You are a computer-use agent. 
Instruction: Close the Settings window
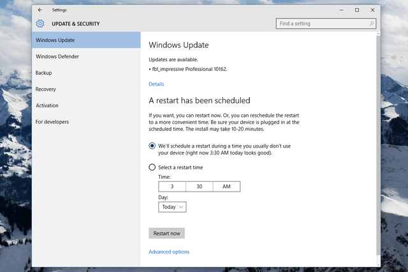pos(372,10)
